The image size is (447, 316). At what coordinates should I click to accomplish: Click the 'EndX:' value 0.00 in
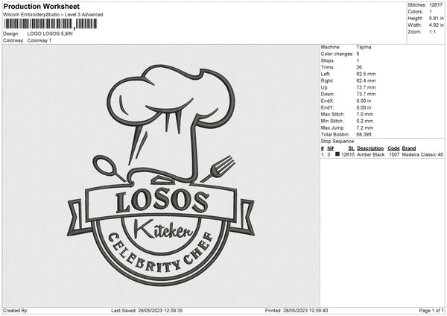pos(364,101)
